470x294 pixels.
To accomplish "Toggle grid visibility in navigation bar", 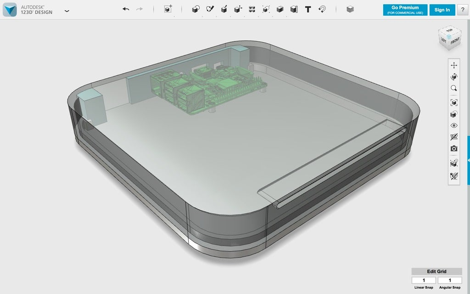I will [454, 137].
